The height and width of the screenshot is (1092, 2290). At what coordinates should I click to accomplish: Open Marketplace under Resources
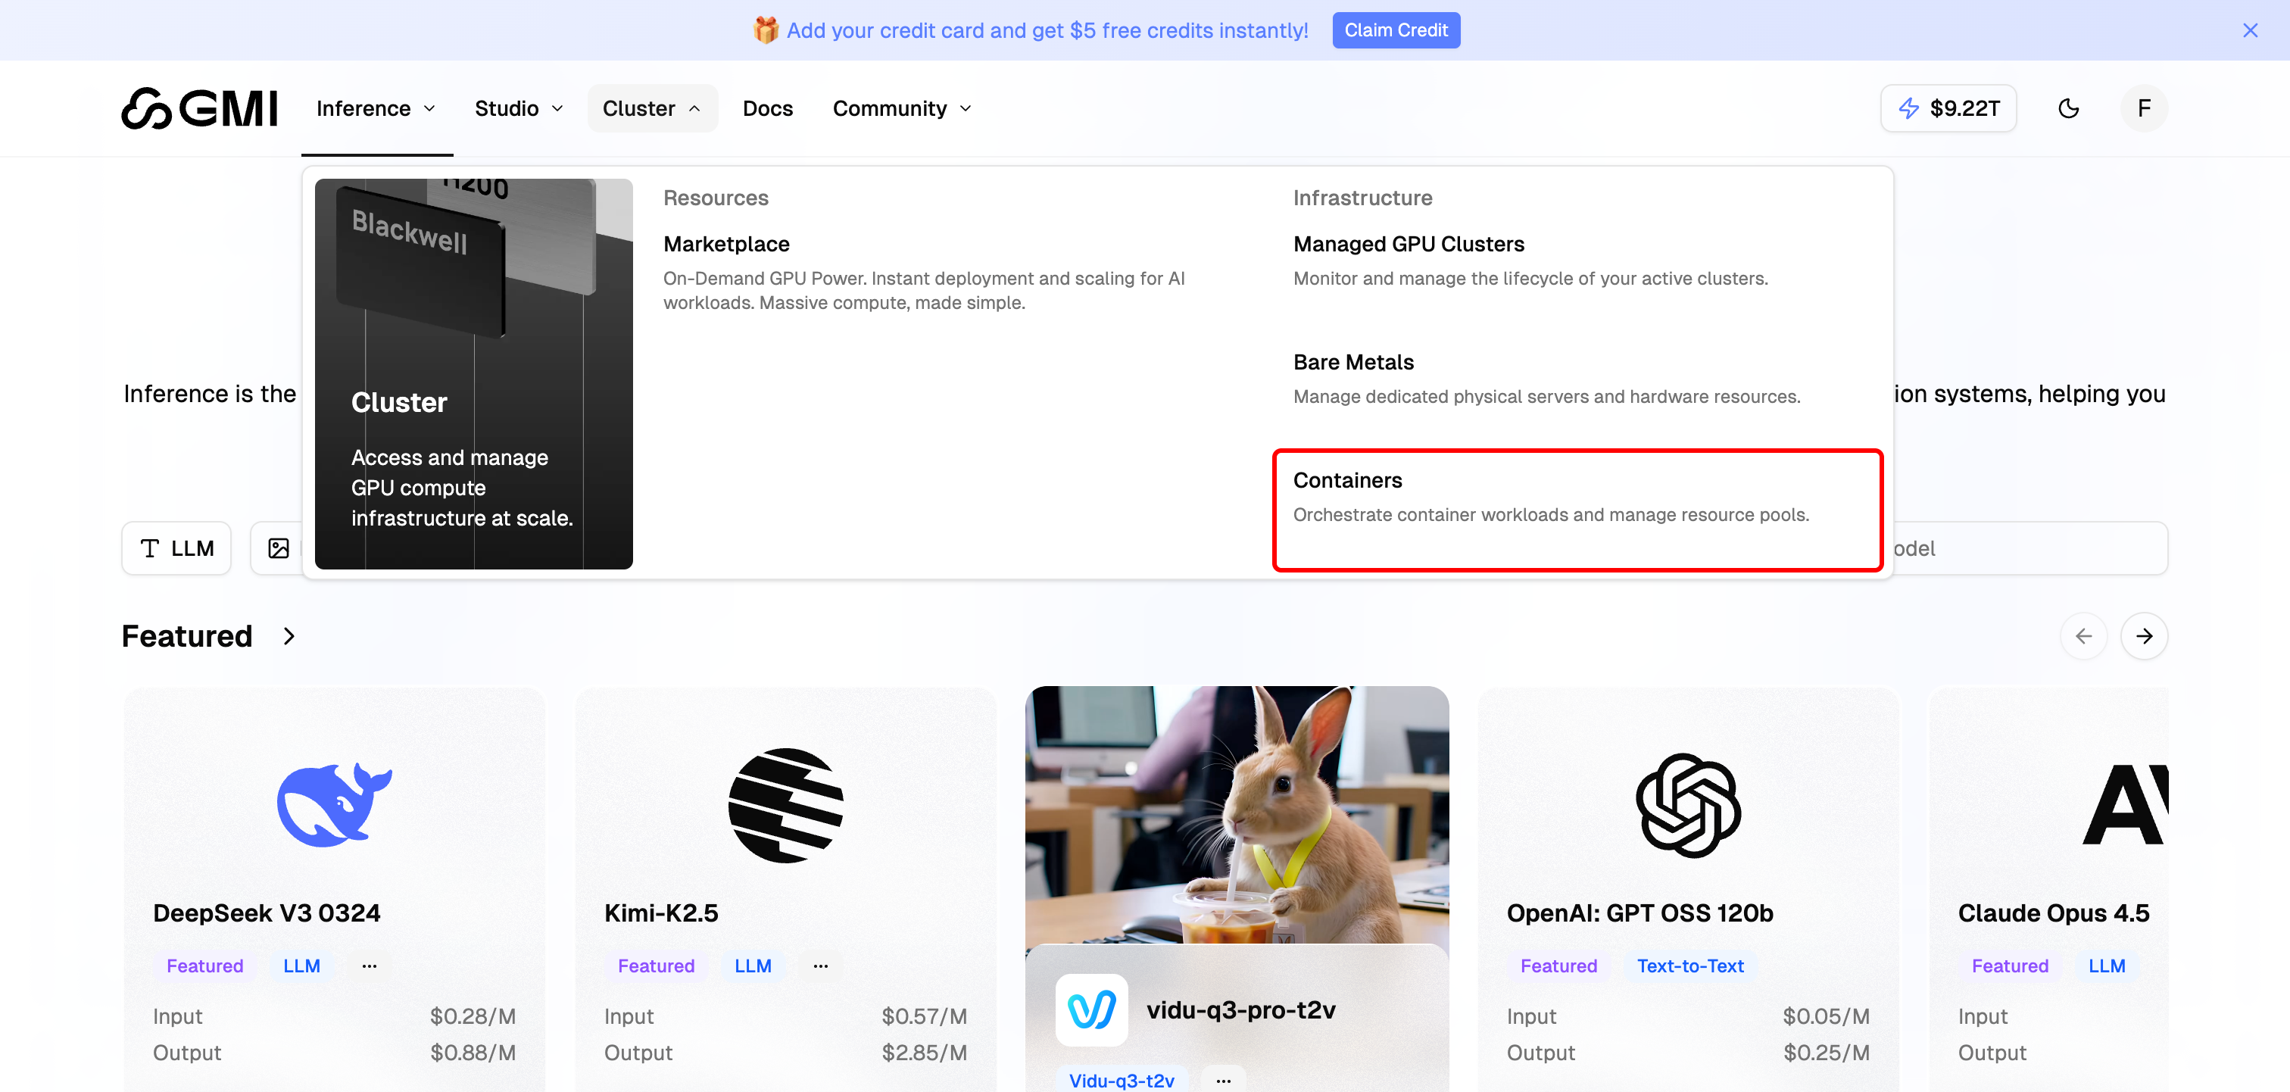point(726,244)
